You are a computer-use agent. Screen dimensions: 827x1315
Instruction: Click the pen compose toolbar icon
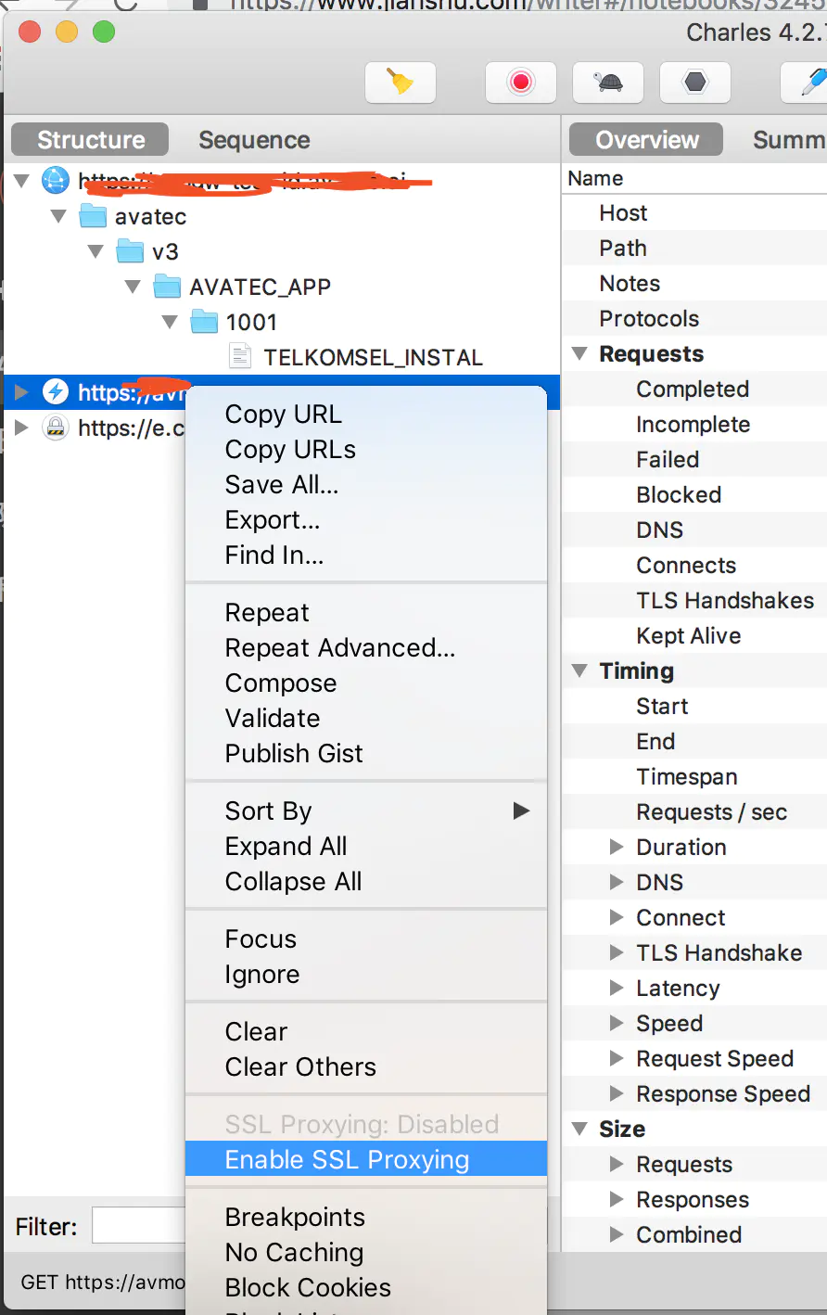811,83
